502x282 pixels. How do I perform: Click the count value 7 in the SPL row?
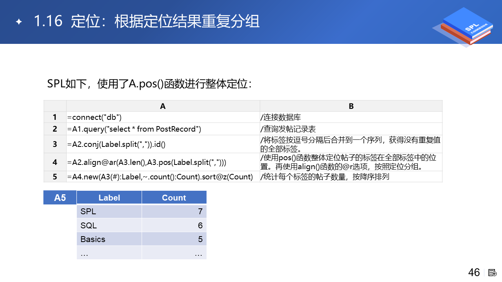pos(200,211)
